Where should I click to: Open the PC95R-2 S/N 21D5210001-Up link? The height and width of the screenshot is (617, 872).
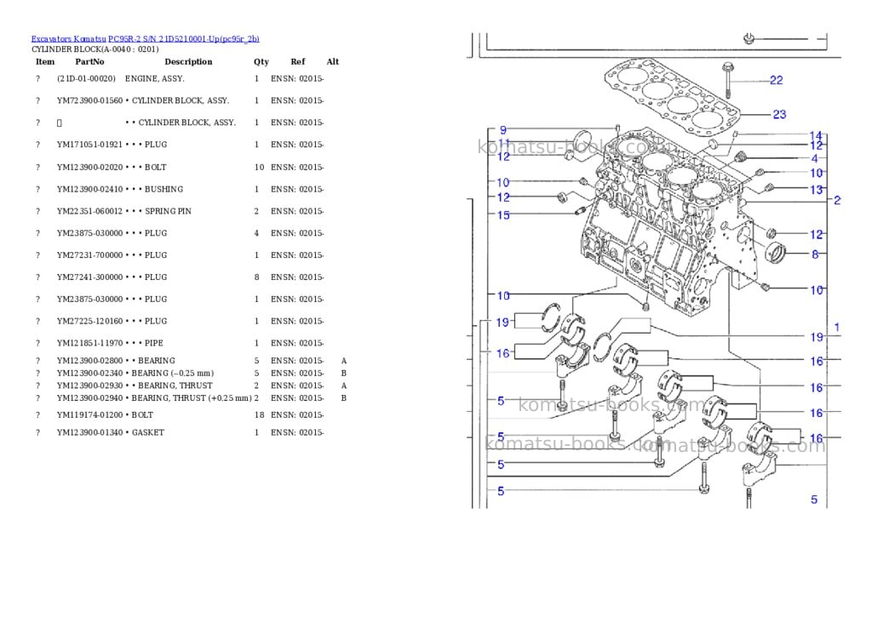coord(184,39)
